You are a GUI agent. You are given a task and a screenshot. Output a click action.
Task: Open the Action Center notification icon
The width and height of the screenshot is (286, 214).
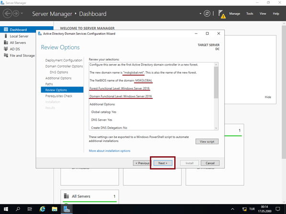277,209
